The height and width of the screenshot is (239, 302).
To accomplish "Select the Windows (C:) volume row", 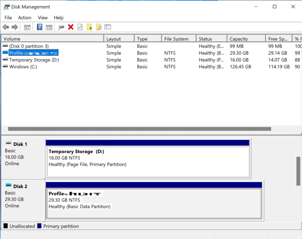I will pos(23,67).
